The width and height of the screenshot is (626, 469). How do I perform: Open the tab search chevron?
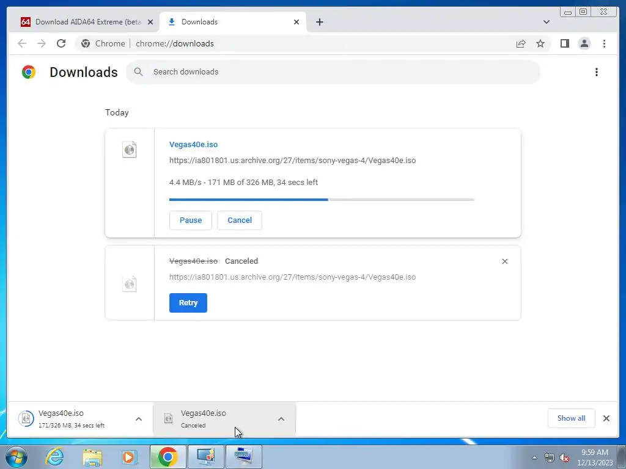point(546,22)
